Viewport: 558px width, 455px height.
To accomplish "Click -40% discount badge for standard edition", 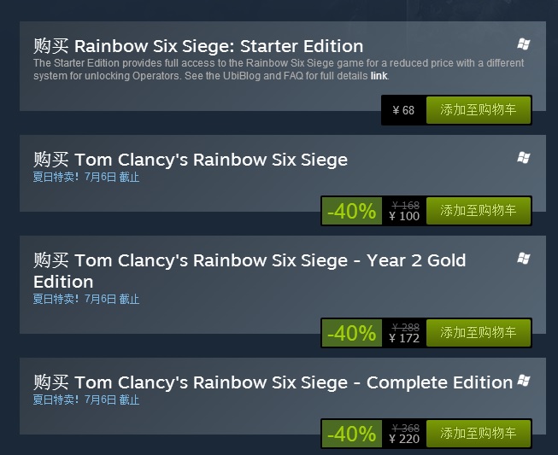I will pos(351,211).
